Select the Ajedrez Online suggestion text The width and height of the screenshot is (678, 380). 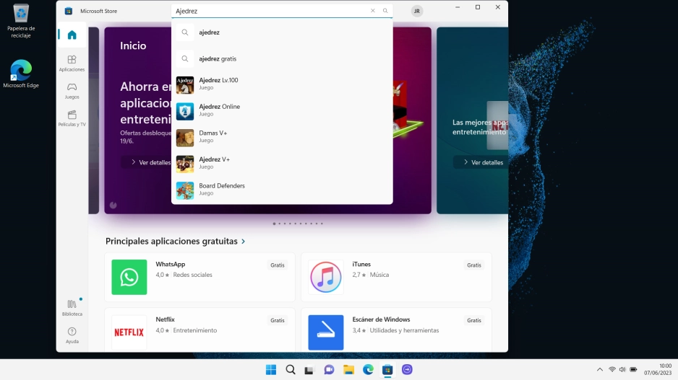tap(219, 107)
